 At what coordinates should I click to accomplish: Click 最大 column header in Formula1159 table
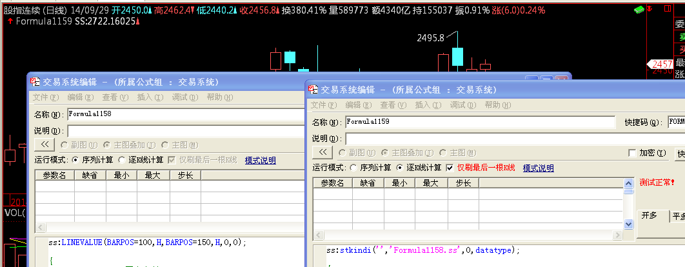[x=432, y=183]
